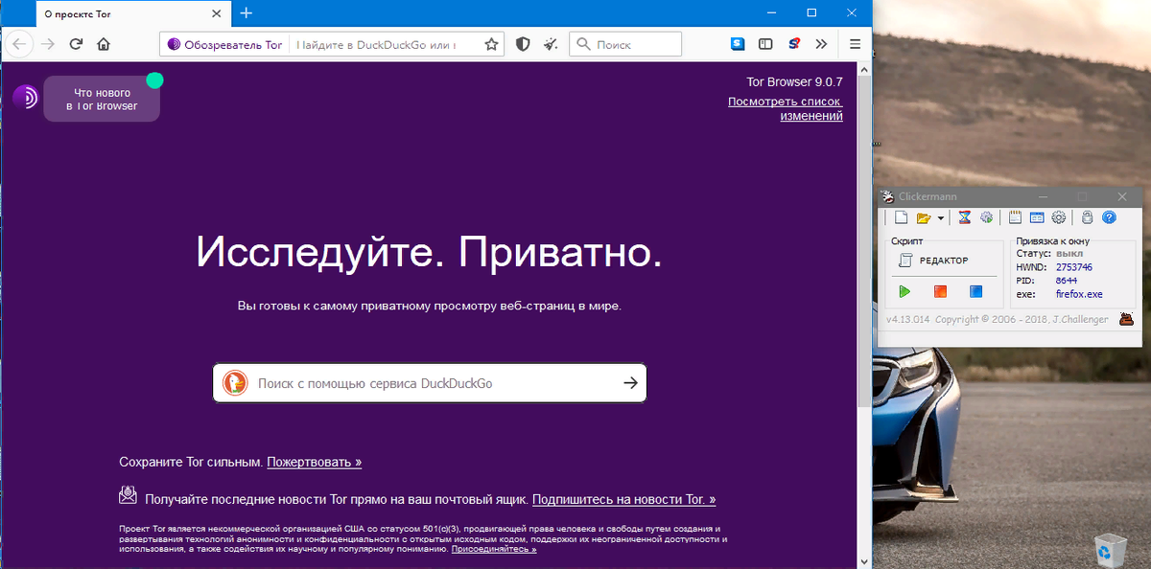The width and height of the screenshot is (1151, 569).
Task: Create new script in Clickermann
Action: [902, 218]
